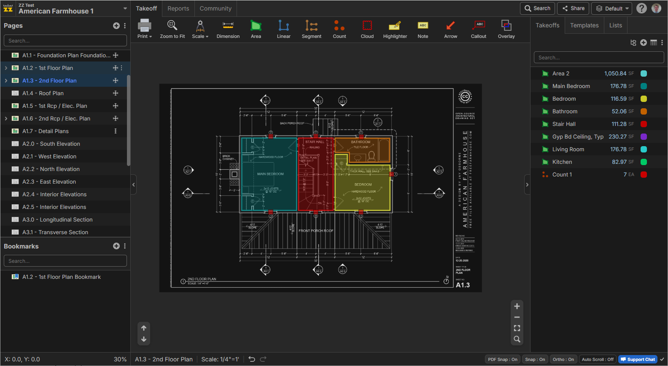
Task: Open the Default layout dropdown
Action: tap(611, 8)
